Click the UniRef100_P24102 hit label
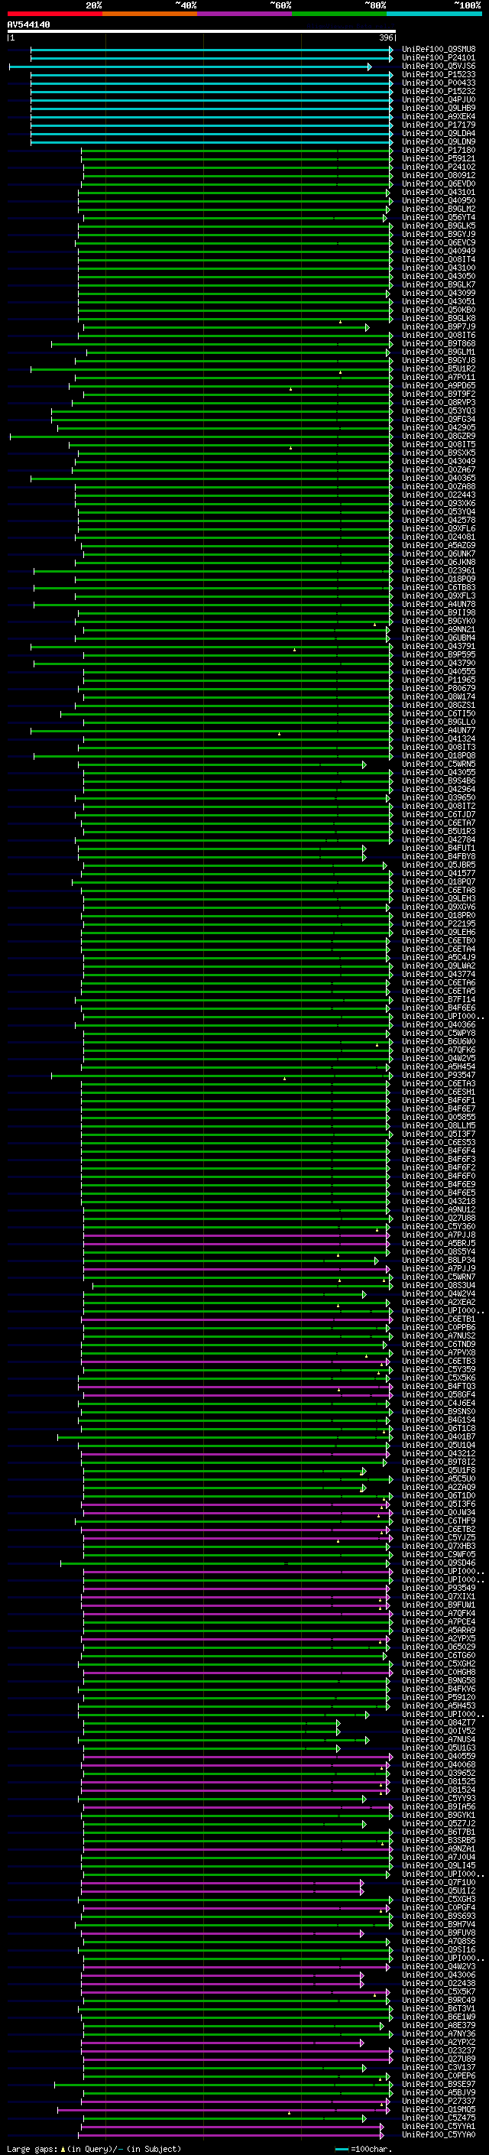 (438, 167)
